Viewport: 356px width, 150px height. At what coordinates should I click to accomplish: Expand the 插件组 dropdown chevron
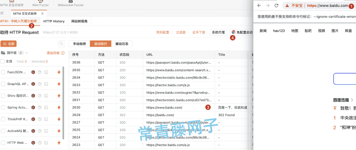pos(27,53)
